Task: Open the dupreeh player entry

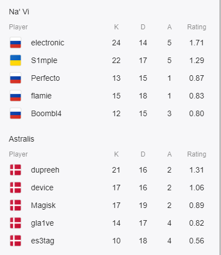Action: (45, 170)
